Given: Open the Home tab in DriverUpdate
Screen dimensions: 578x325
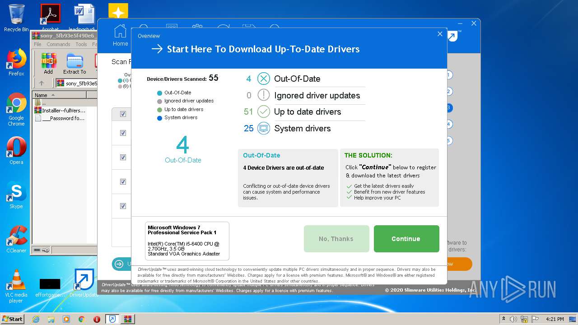Looking at the screenshot, I should coord(120,36).
